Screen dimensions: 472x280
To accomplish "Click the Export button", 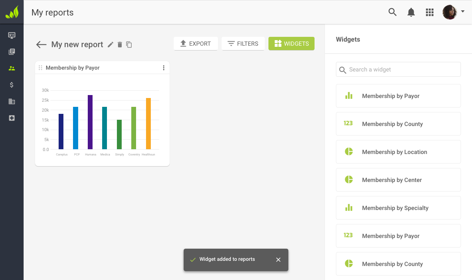I will point(195,43).
